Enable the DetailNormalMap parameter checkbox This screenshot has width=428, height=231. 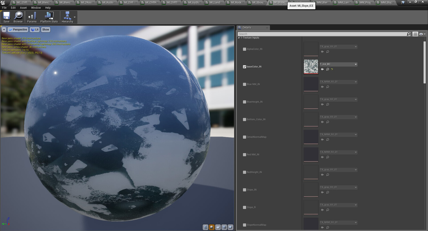244,137
